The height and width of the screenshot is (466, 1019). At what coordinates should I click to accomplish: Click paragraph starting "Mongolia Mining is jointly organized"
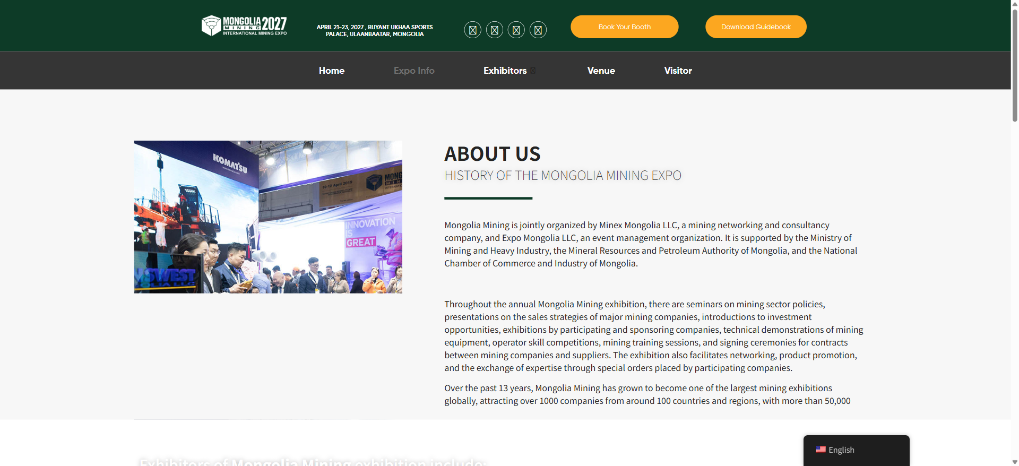651,244
